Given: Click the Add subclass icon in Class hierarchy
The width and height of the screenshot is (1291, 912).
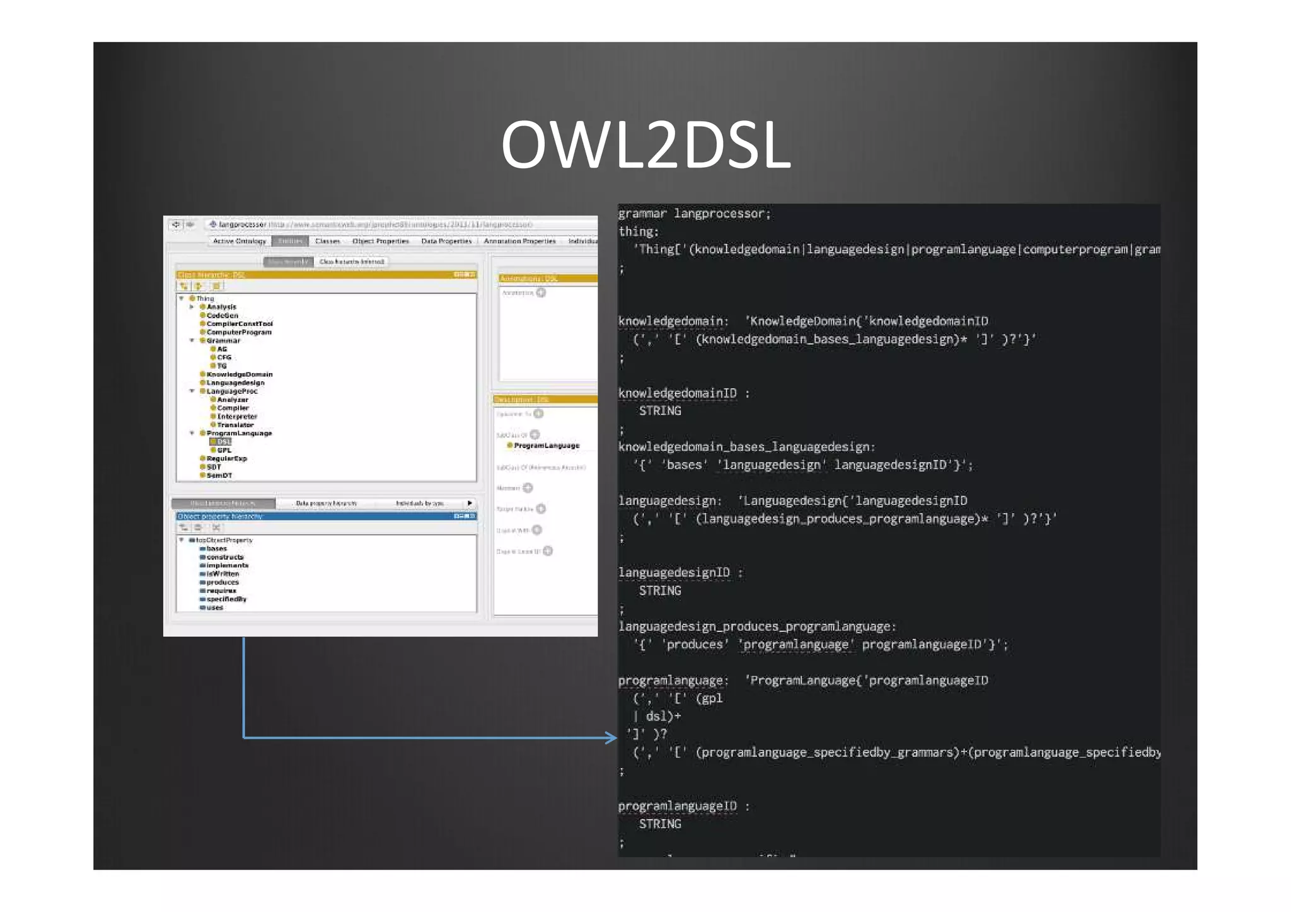Looking at the screenshot, I should click(x=184, y=286).
